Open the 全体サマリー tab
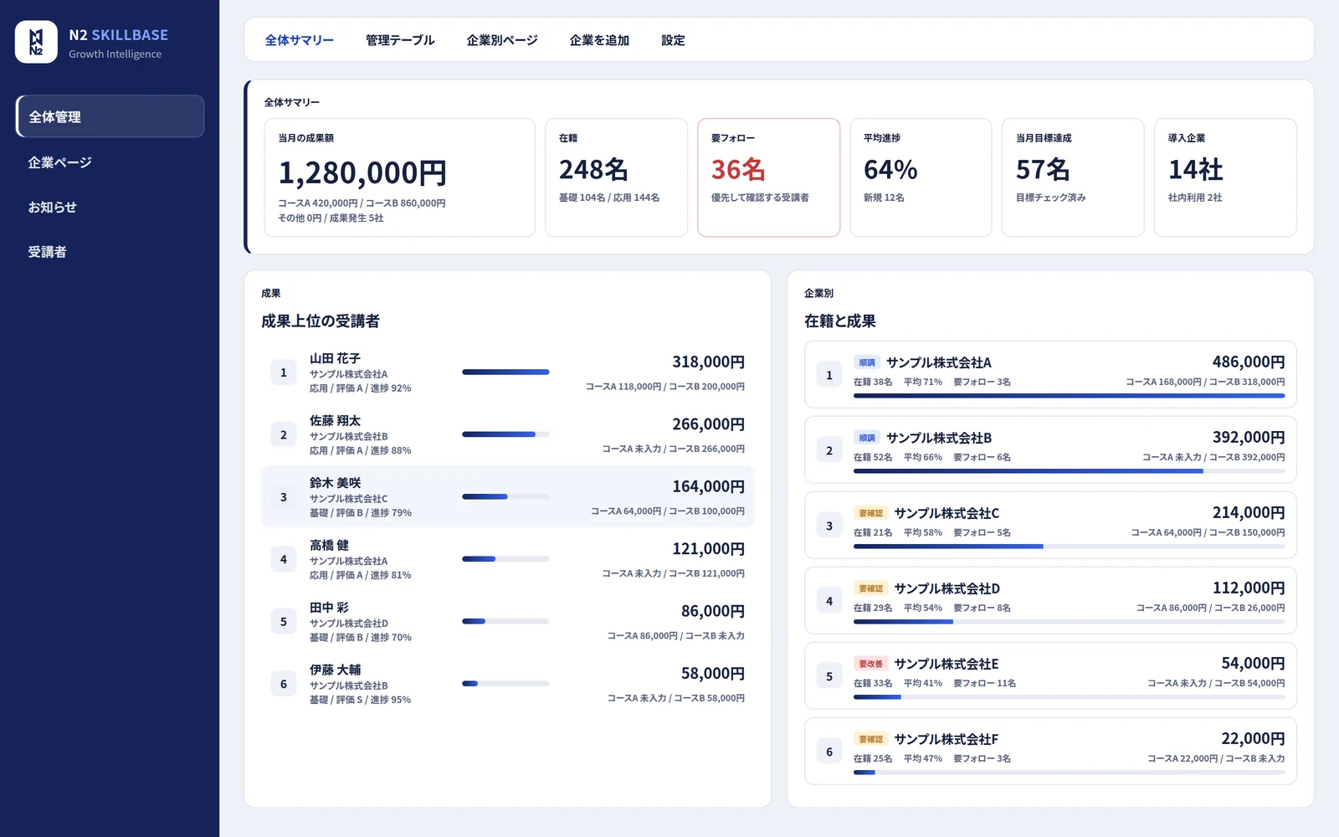Screen dimensions: 1339x837 pyautogui.click(x=299, y=40)
